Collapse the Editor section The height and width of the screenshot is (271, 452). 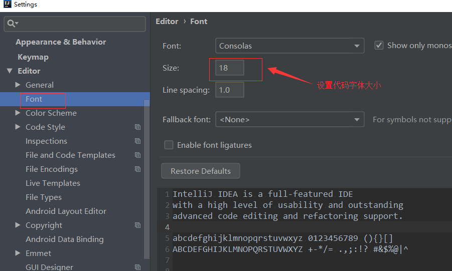(10, 71)
